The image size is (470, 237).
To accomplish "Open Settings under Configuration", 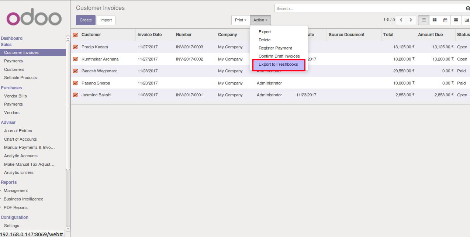I will click(x=11, y=226).
